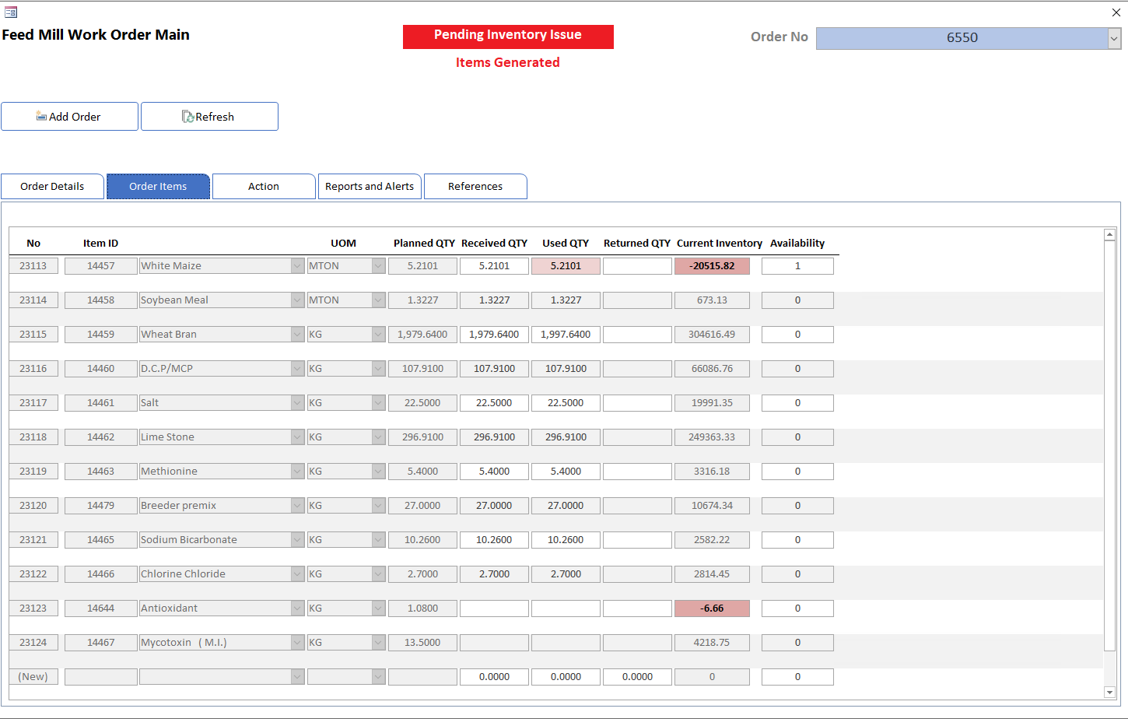The height and width of the screenshot is (719, 1128).
Task: Open the References tab
Action: 475,187
